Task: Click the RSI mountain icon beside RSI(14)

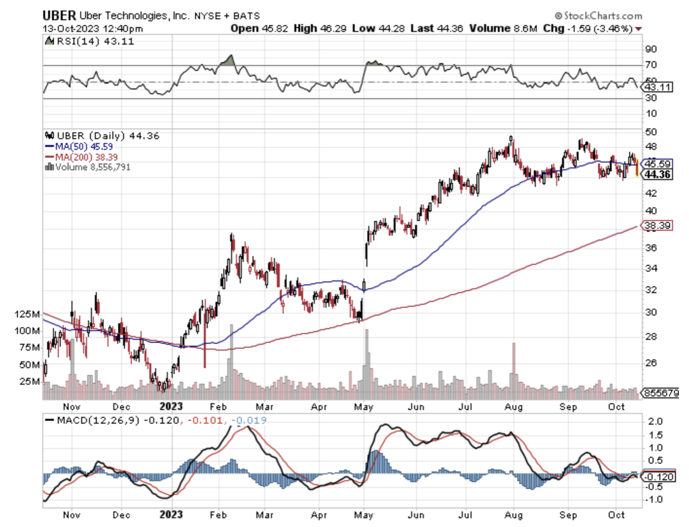Action: point(50,41)
